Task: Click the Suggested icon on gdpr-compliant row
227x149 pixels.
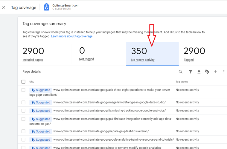Action: click(x=33, y=90)
